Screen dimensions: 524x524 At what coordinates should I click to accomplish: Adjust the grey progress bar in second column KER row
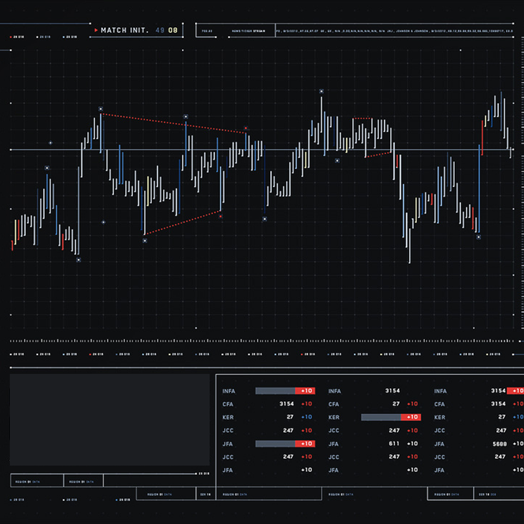pyautogui.click(x=381, y=417)
